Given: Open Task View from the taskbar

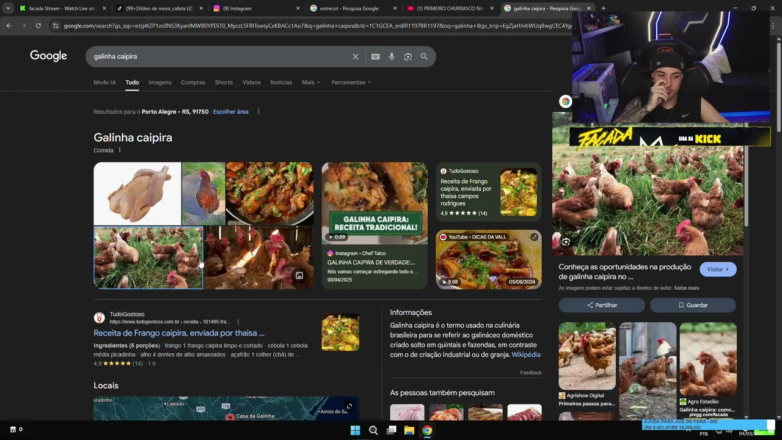Looking at the screenshot, I should pyautogui.click(x=392, y=430).
